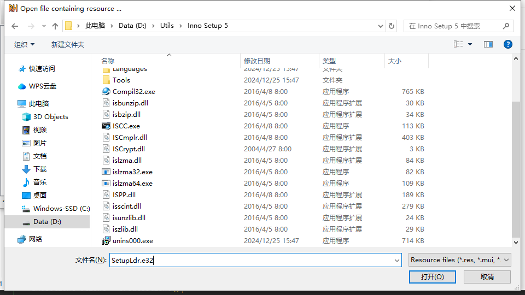This screenshot has width=525, height=295.
Task: Expand the file name dropdown arrow
Action: click(x=397, y=261)
